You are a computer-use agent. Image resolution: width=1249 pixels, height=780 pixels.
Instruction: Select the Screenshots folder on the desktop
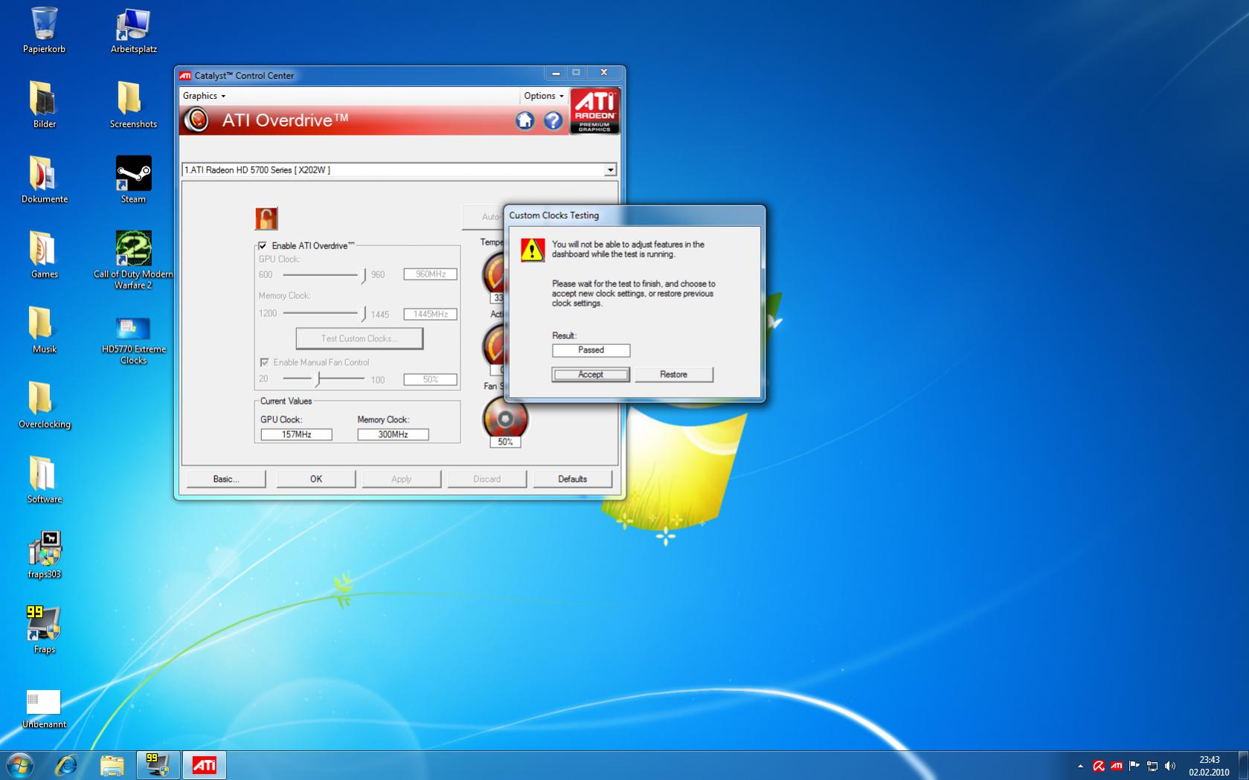pyautogui.click(x=133, y=105)
